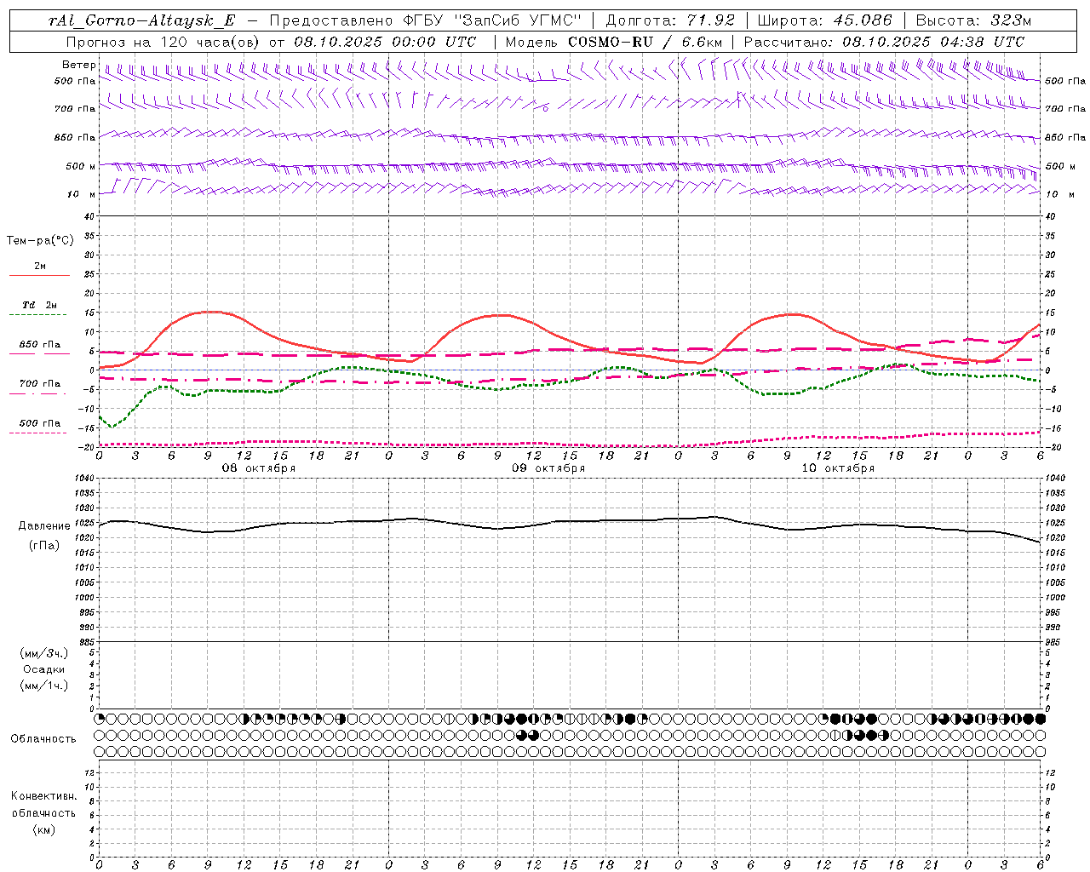Image resolution: width=1090 pixels, height=872 pixels.
Task: Click the 500 гПа temperature legend label
Action: point(40,423)
